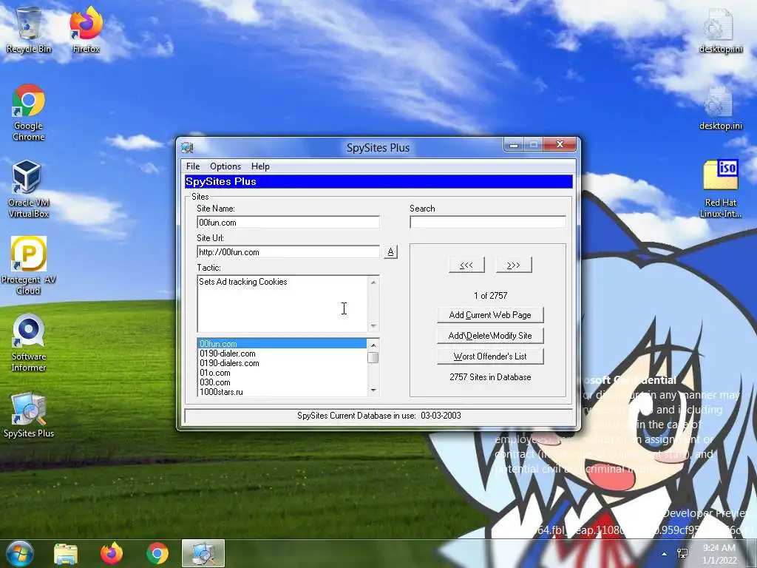Open the File menu

pyautogui.click(x=193, y=166)
